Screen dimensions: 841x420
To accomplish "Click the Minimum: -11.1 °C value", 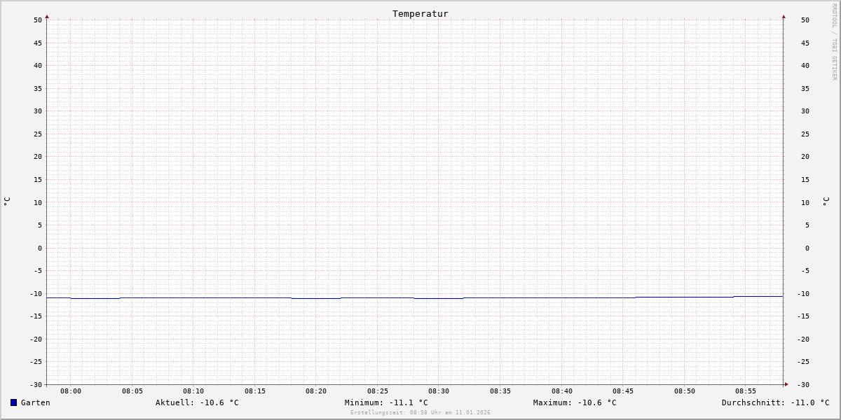I will tap(386, 402).
